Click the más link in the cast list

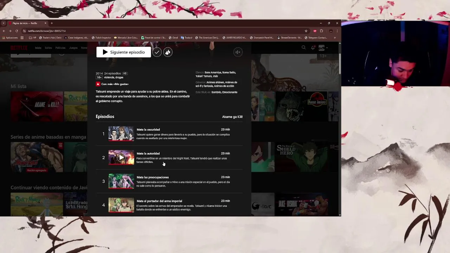(216, 76)
